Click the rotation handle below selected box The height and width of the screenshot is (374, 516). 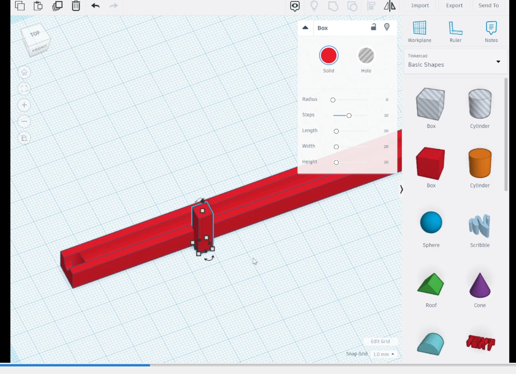[x=209, y=258]
